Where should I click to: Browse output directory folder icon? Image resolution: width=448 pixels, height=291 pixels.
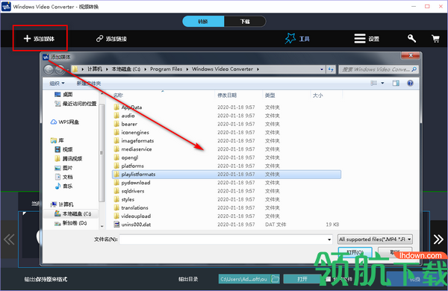pyautogui.click(x=275, y=279)
